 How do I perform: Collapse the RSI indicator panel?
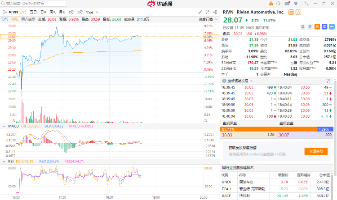(x=4, y=162)
